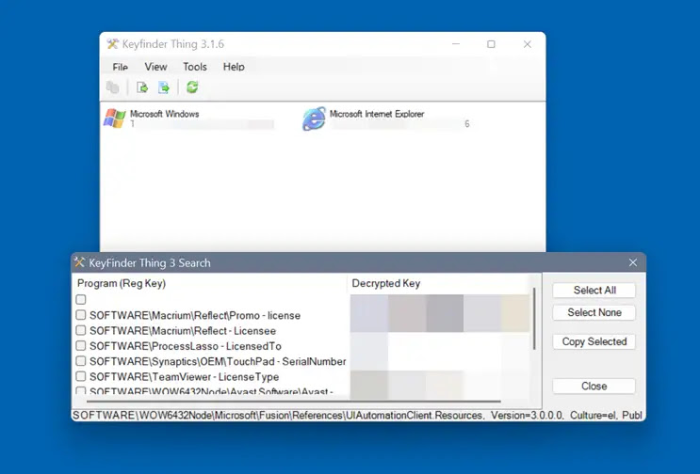
Task: Open the View menu
Action: (x=155, y=67)
